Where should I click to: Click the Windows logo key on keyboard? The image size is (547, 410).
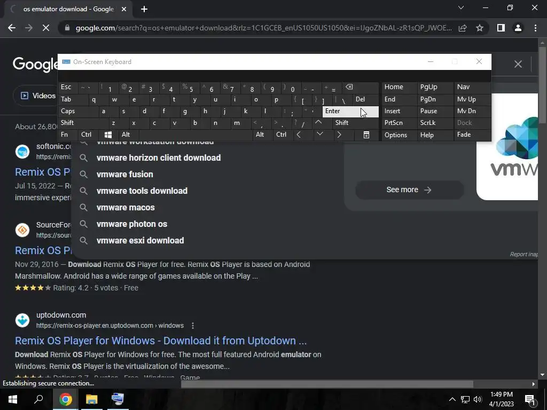pyautogui.click(x=108, y=135)
